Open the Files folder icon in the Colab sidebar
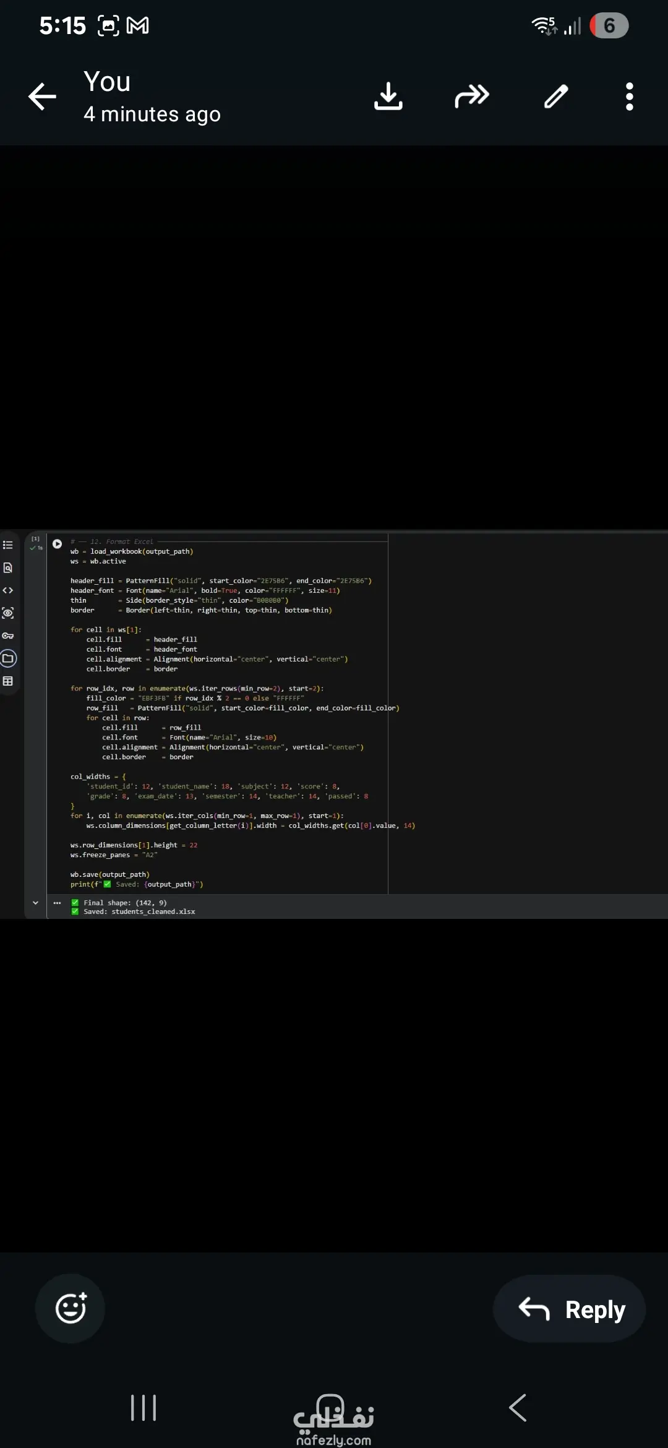 8,658
